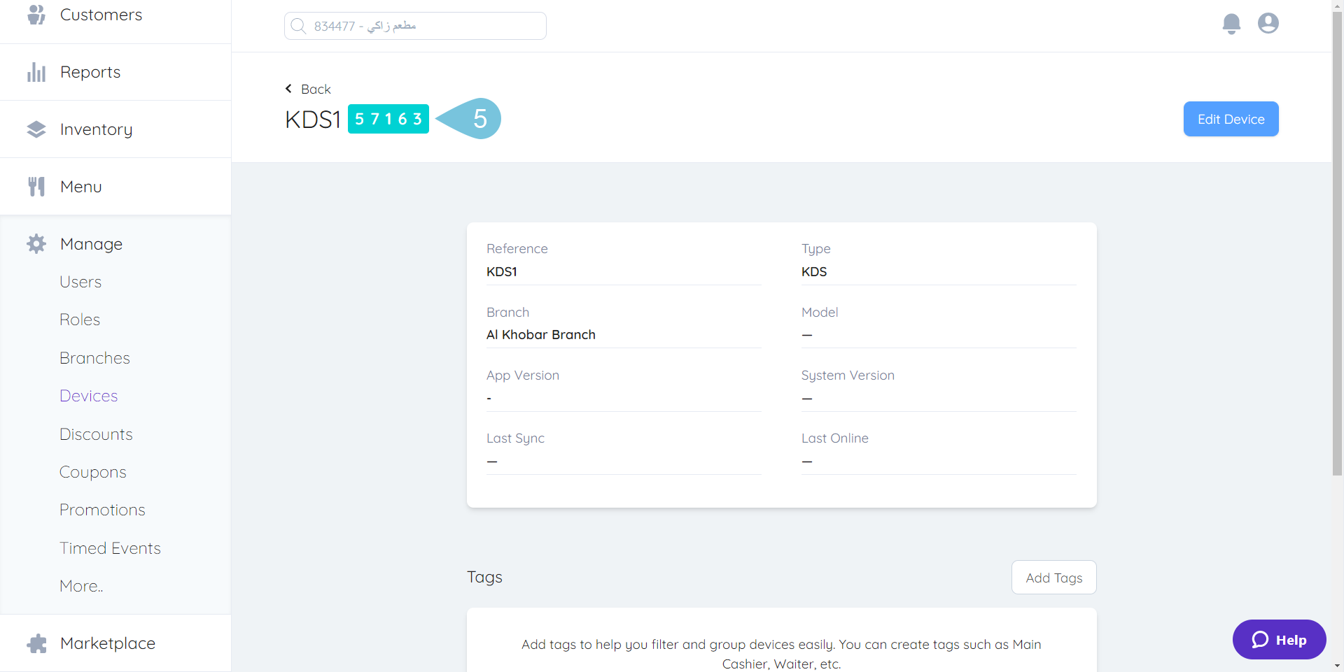Select the Menu cutlery icon
This screenshot has width=1344, height=672.
point(36,186)
